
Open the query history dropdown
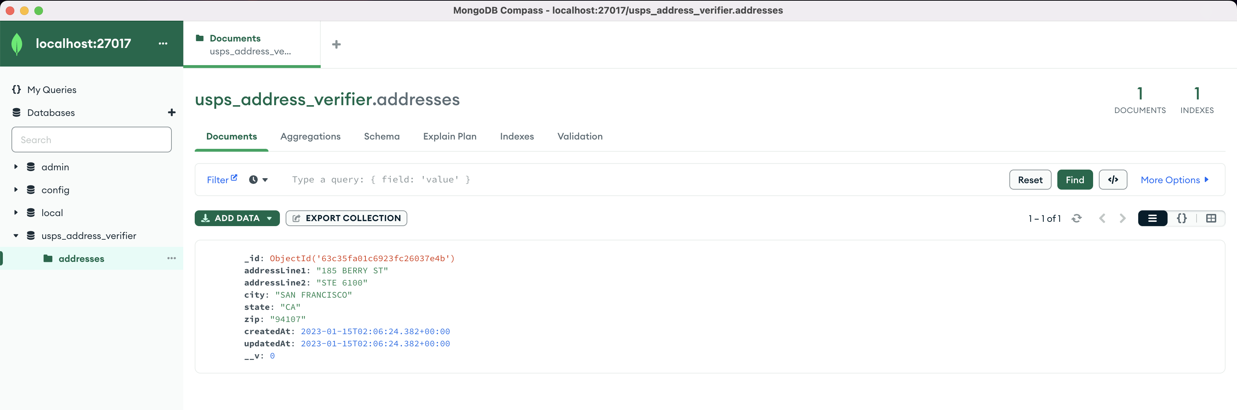click(258, 180)
